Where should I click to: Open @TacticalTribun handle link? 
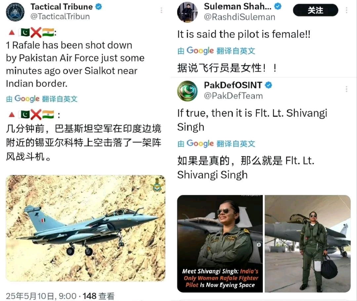click(x=60, y=17)
